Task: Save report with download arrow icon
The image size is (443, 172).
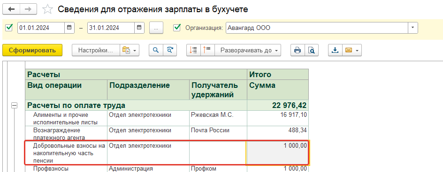Action: point(335,50)
